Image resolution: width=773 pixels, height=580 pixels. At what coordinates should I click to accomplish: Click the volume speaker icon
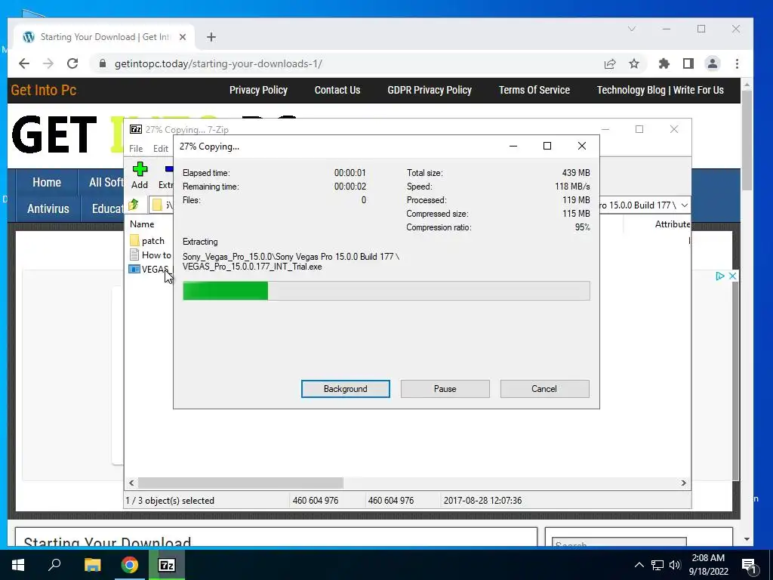point(675,565)
